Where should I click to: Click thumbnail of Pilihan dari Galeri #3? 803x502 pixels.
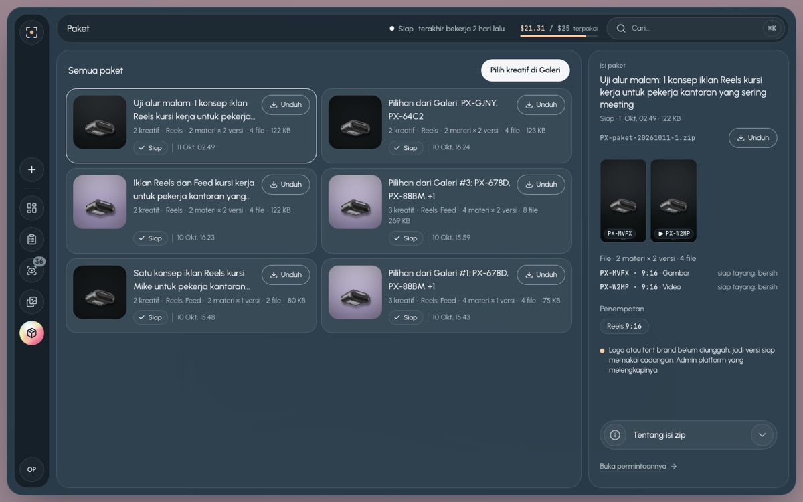(x=355, y=202)
